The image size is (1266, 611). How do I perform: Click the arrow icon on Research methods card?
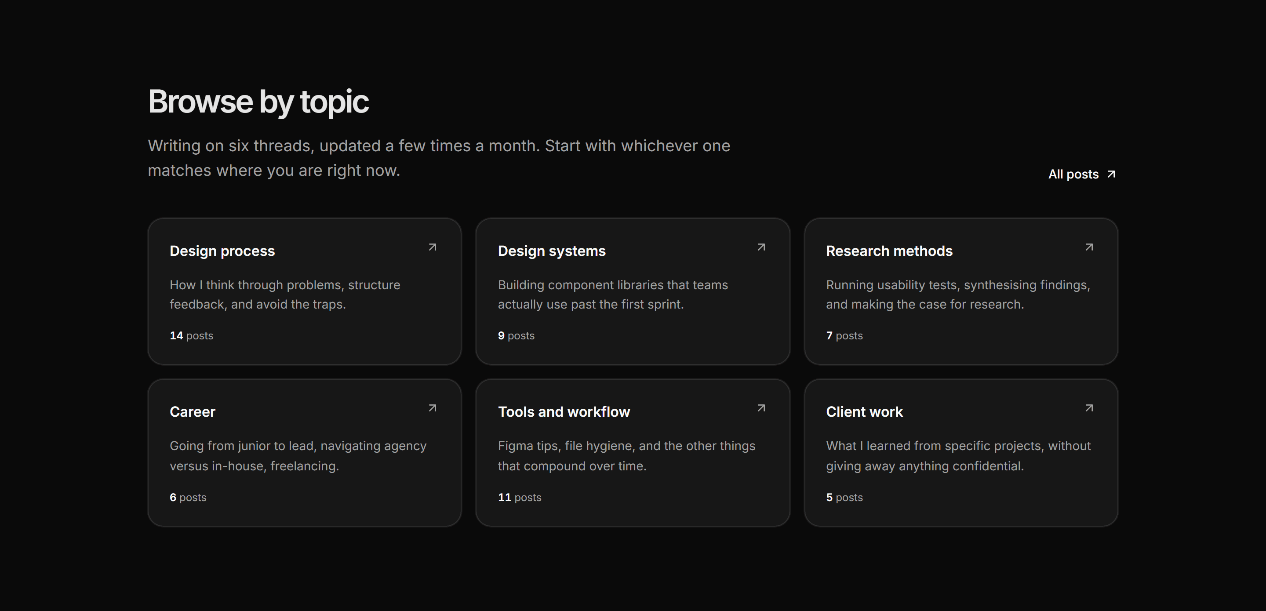point(1089,247)
